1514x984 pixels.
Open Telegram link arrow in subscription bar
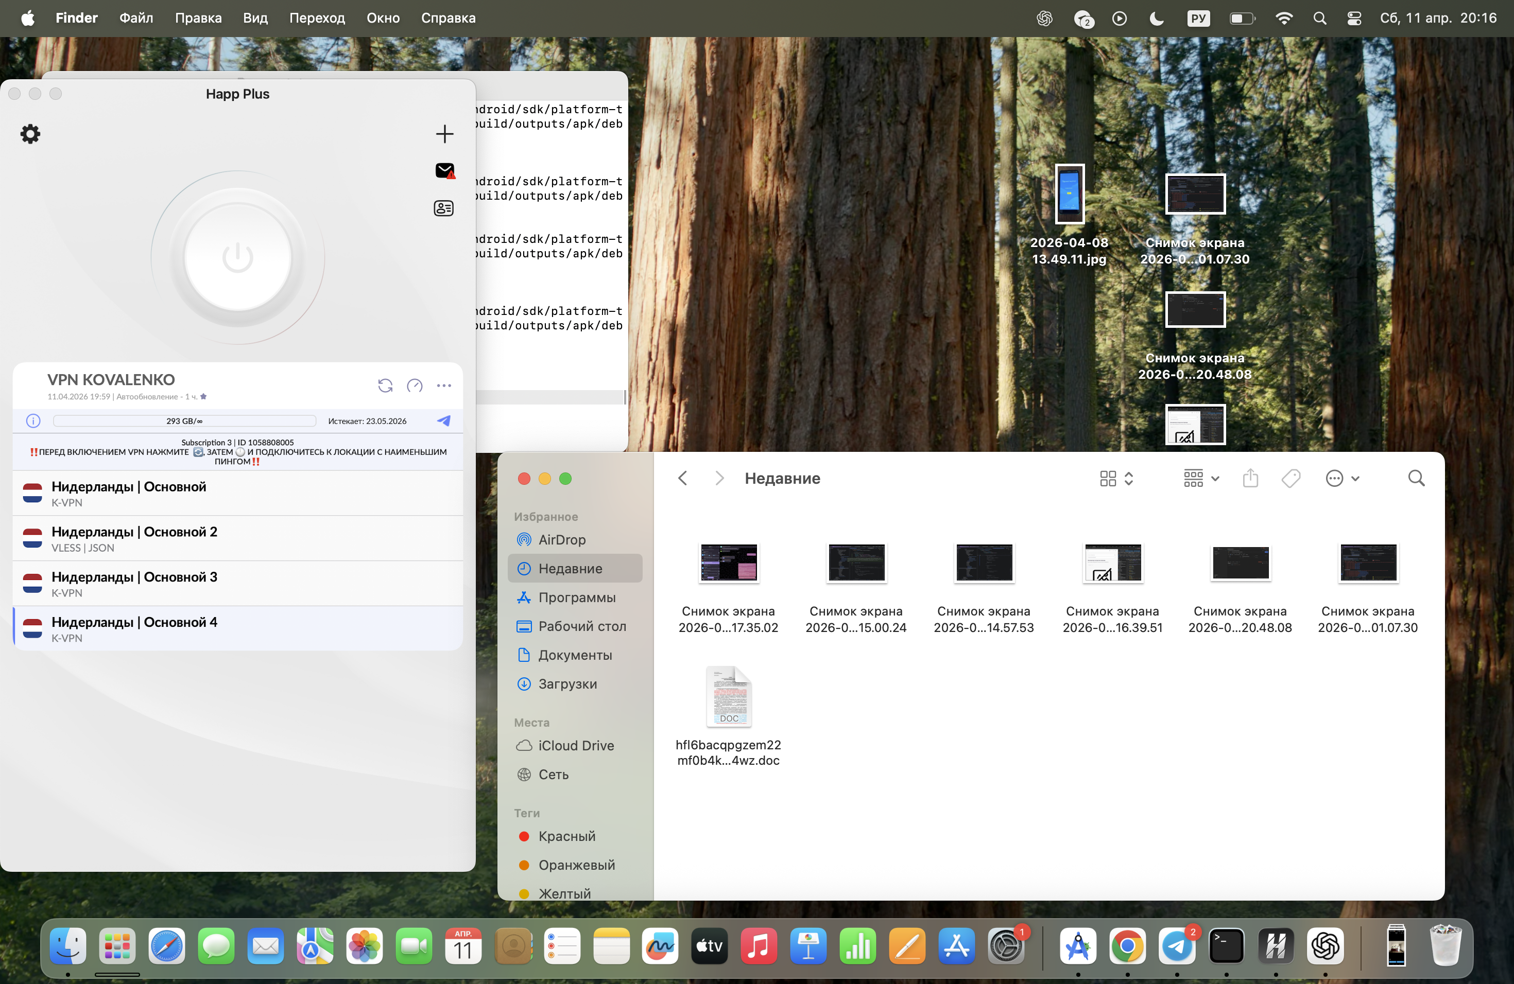(x=444, y=421)
